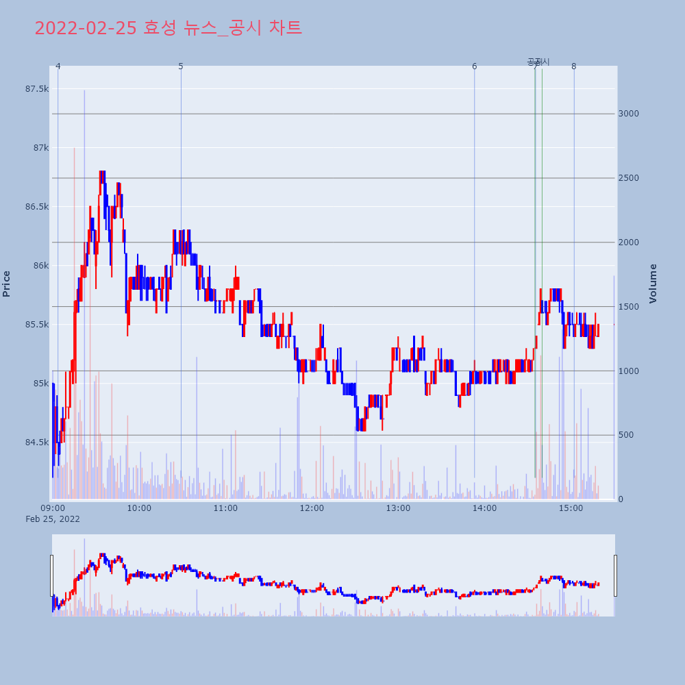Click the 500 volume axis label
685x685 pixels.
(x=627, y=435)
